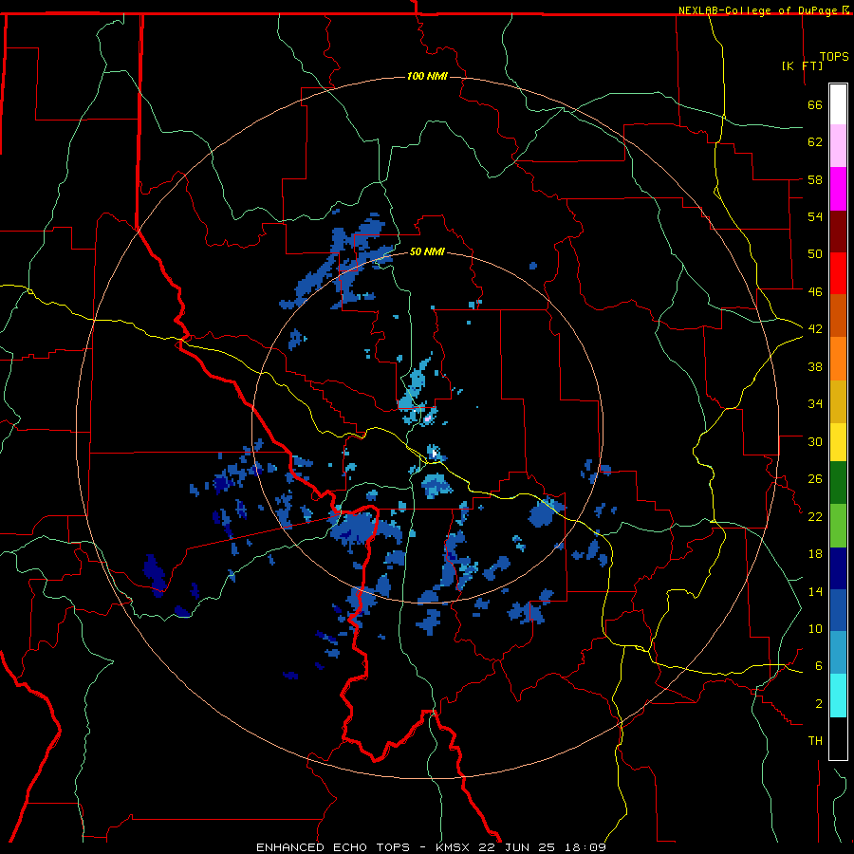Click the 100 NMI range ring label
Screen dimensions: 854x854
point(427,76)
